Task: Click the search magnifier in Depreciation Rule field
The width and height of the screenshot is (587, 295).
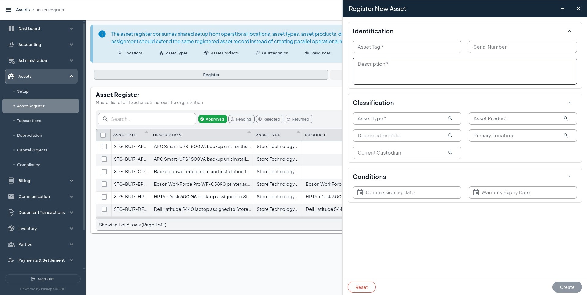Action: tap(450, 136)
